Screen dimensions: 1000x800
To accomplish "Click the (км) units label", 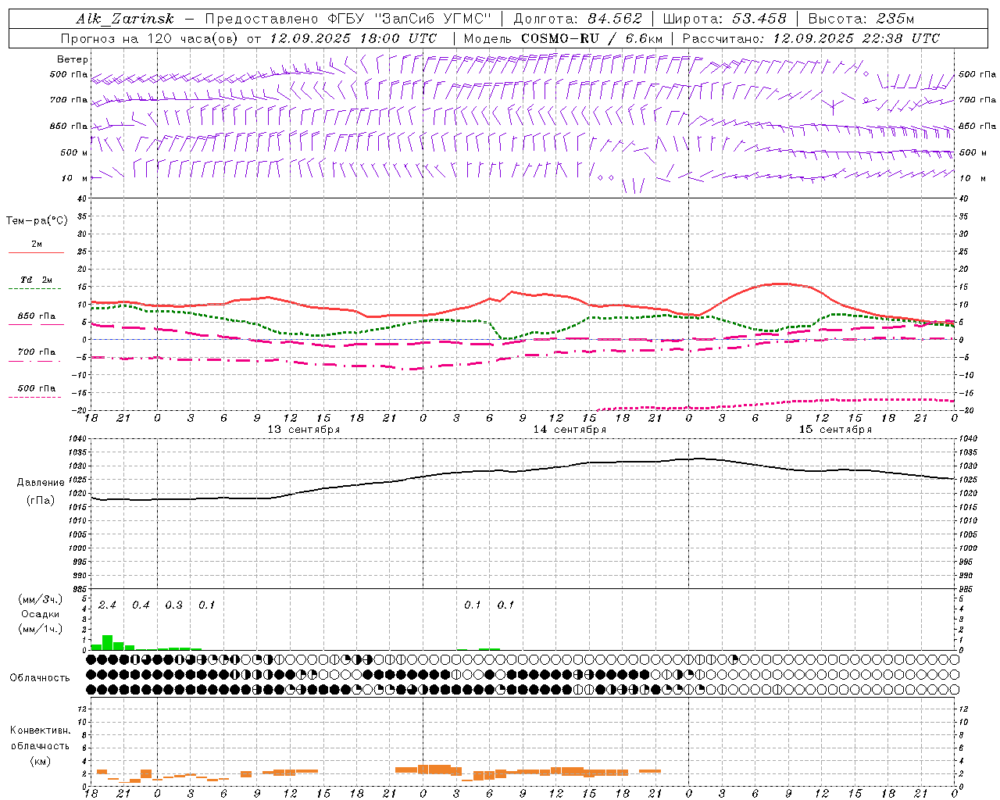I will coord(40,760).
